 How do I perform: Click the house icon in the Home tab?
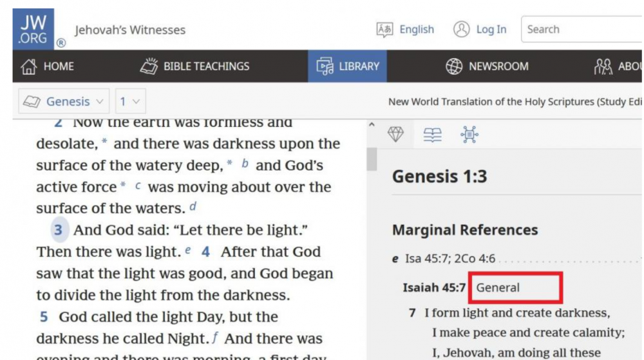28,66
